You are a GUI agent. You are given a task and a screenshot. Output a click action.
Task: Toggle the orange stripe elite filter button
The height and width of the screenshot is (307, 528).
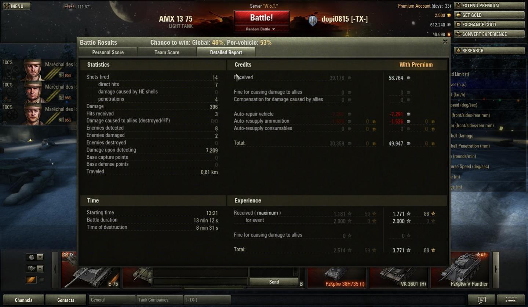tap(31, 280)
